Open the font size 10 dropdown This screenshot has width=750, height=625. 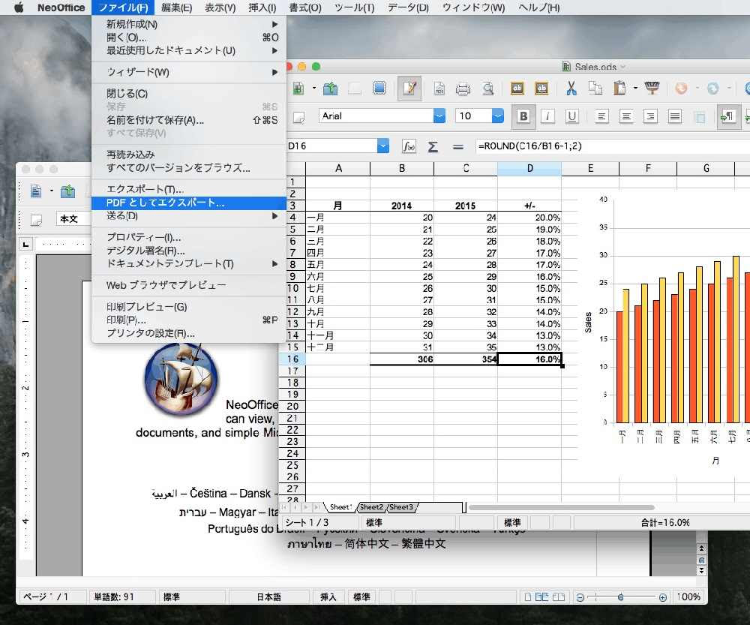(x=498, y=116)
